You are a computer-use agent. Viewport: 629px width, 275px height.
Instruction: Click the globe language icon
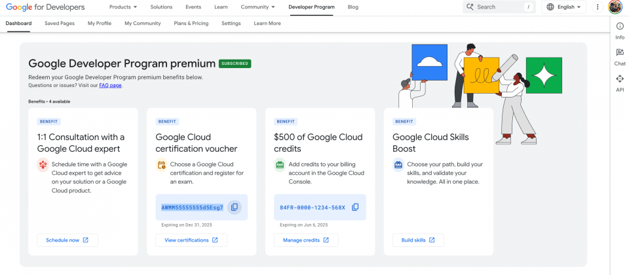tap(550, 7)
